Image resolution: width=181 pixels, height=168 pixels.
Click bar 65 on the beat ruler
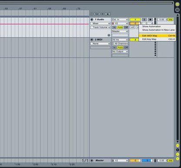pyautogui.click(x=49, y=9)
